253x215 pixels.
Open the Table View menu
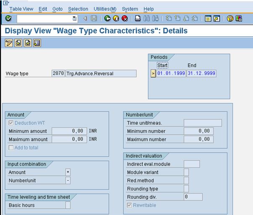21,9
